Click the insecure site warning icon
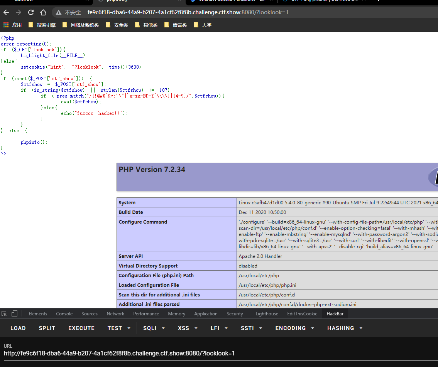The image size is (438, 367). (59, 12)
